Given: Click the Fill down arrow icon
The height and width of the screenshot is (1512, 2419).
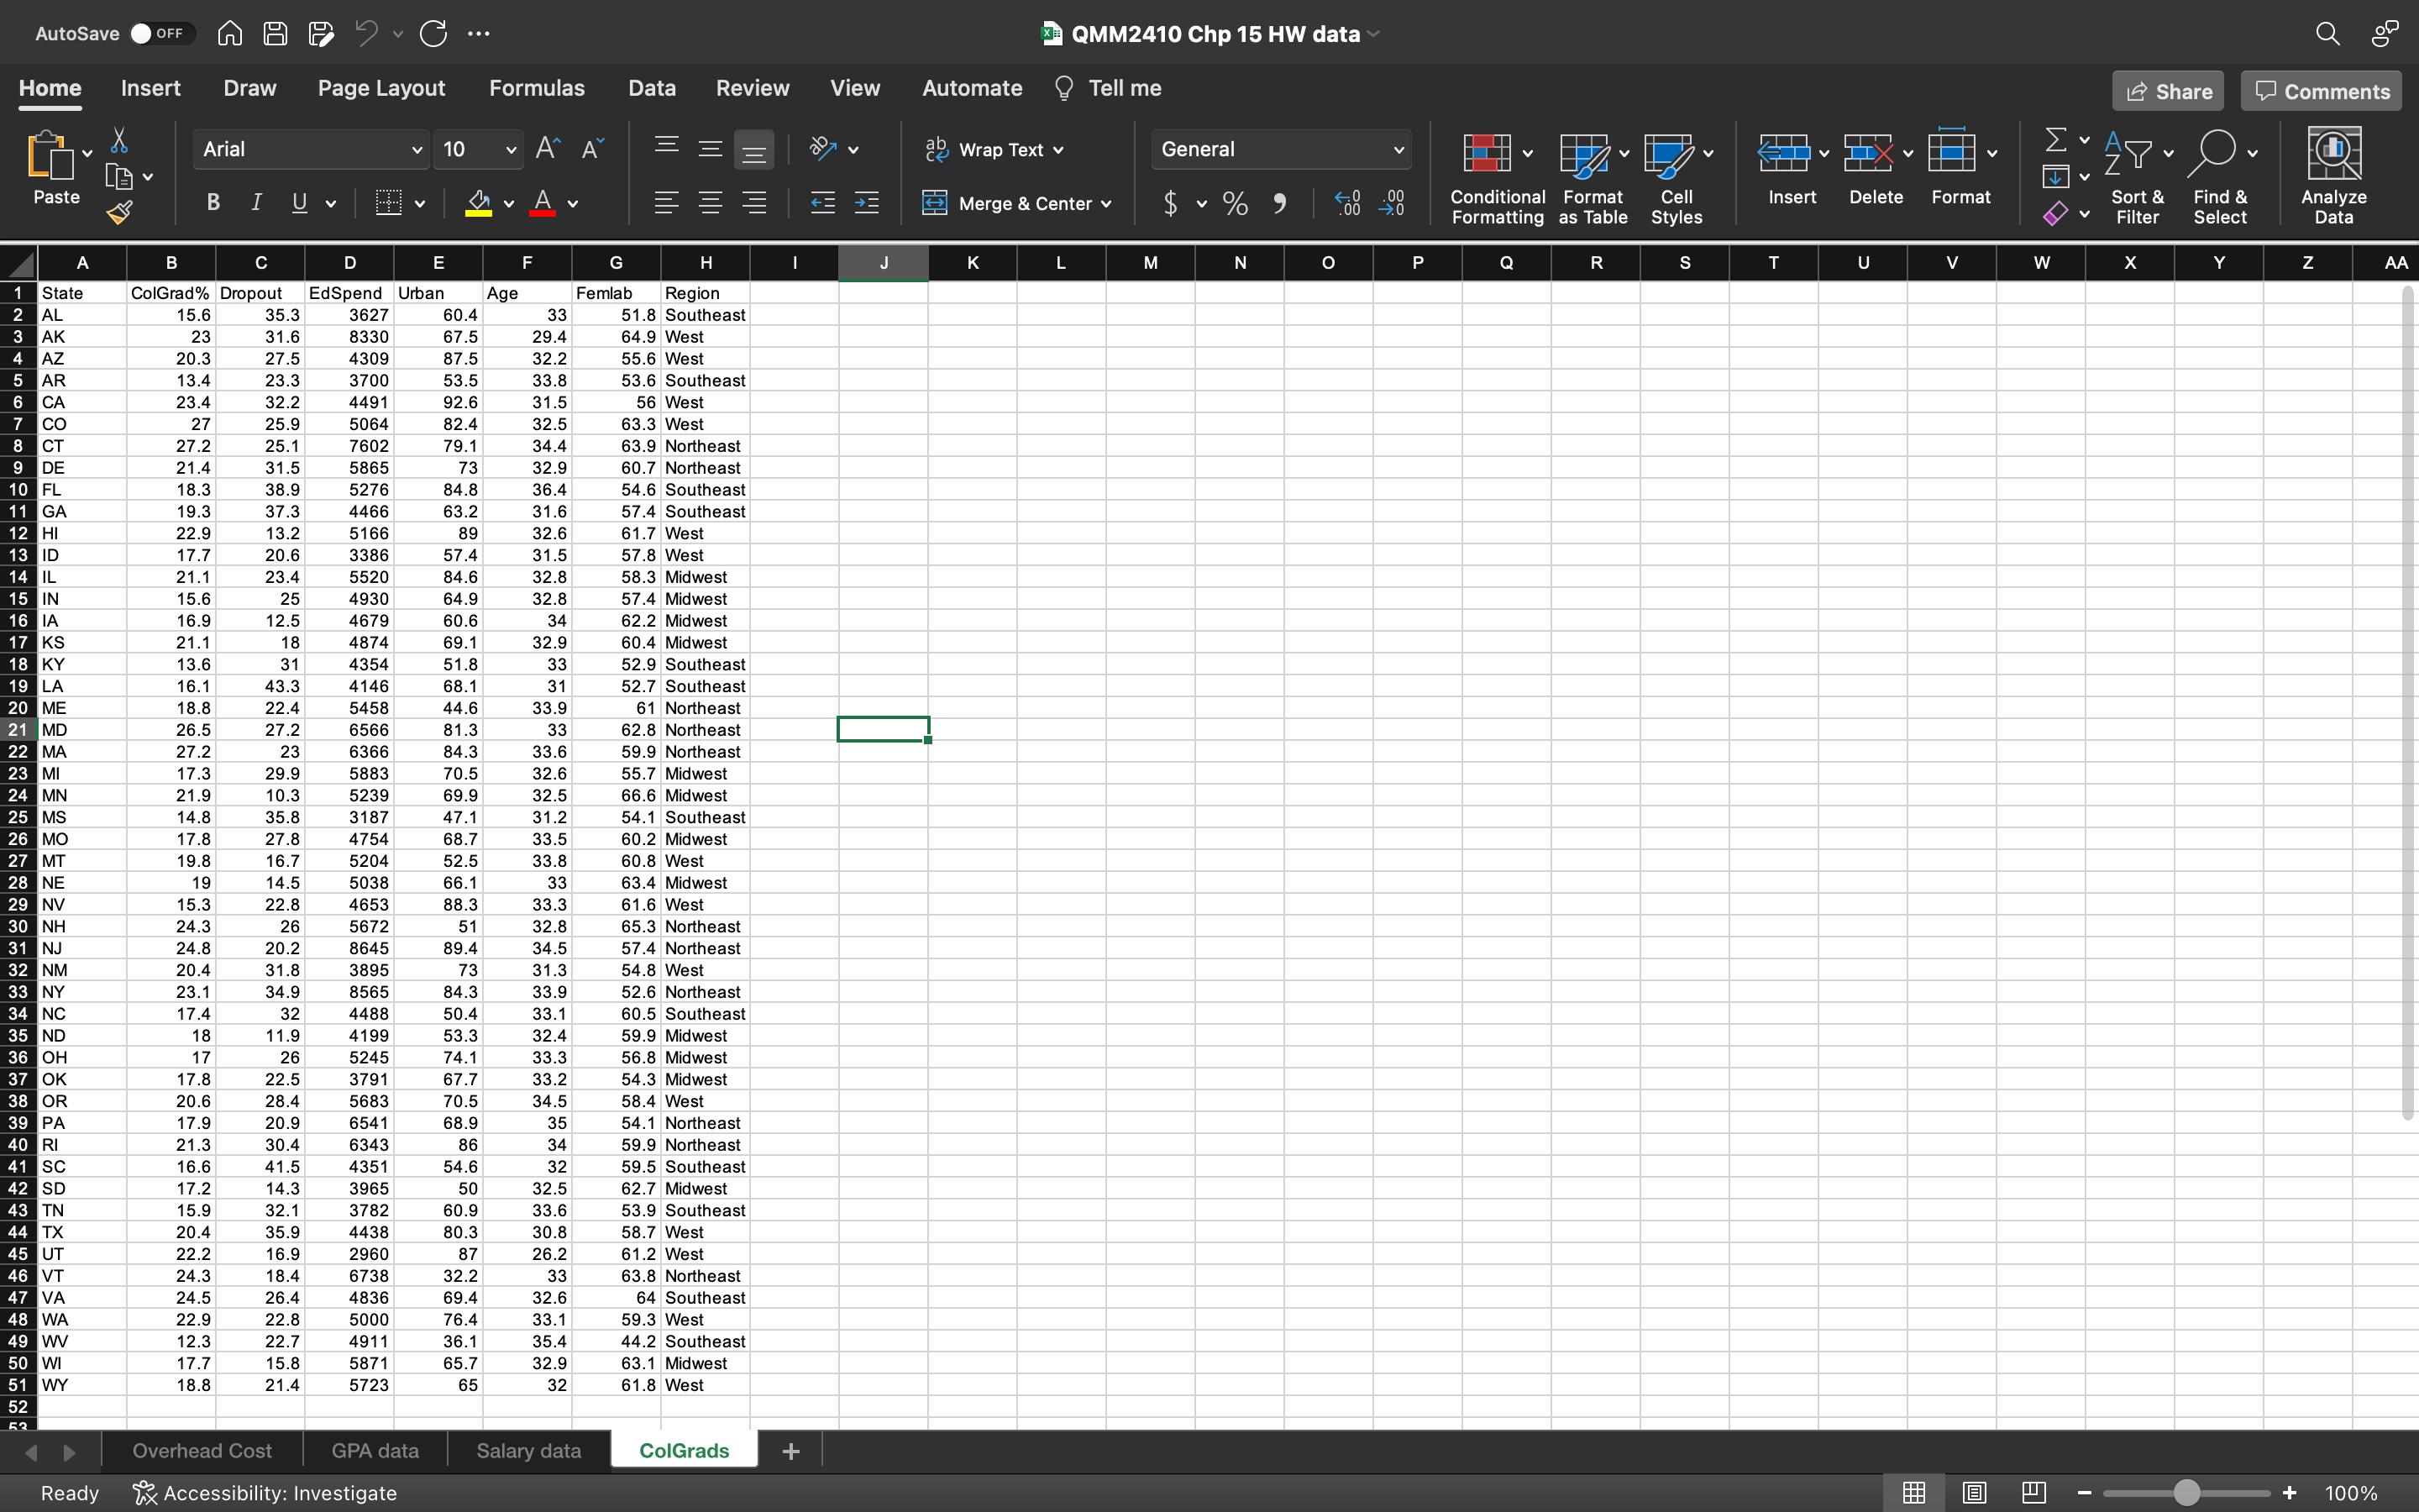Looking at the screenshot, I should pos(2055,177).
